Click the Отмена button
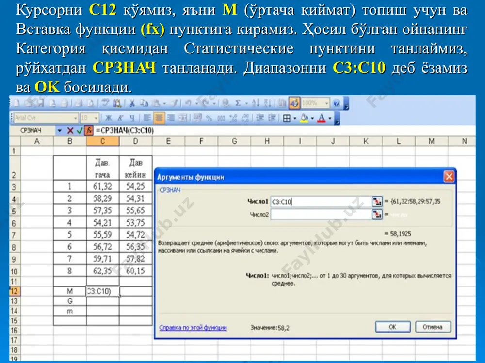 pos(433,327)
